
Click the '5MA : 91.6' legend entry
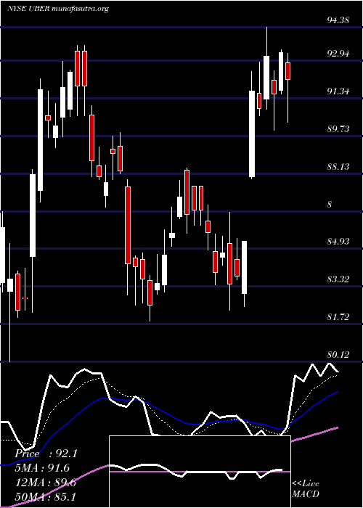[43, 468]
